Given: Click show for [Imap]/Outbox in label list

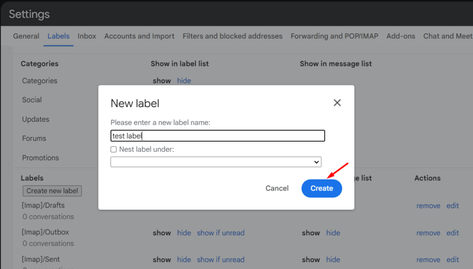Looking at the screenshot, I should click(x=162, y=233).
